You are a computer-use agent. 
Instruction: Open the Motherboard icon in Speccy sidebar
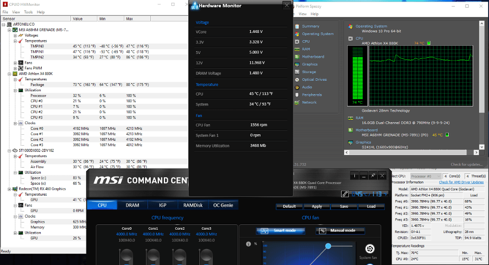click(x=297, y=57)
